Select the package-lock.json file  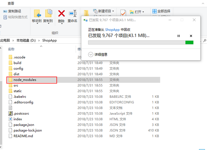point(28,130)
